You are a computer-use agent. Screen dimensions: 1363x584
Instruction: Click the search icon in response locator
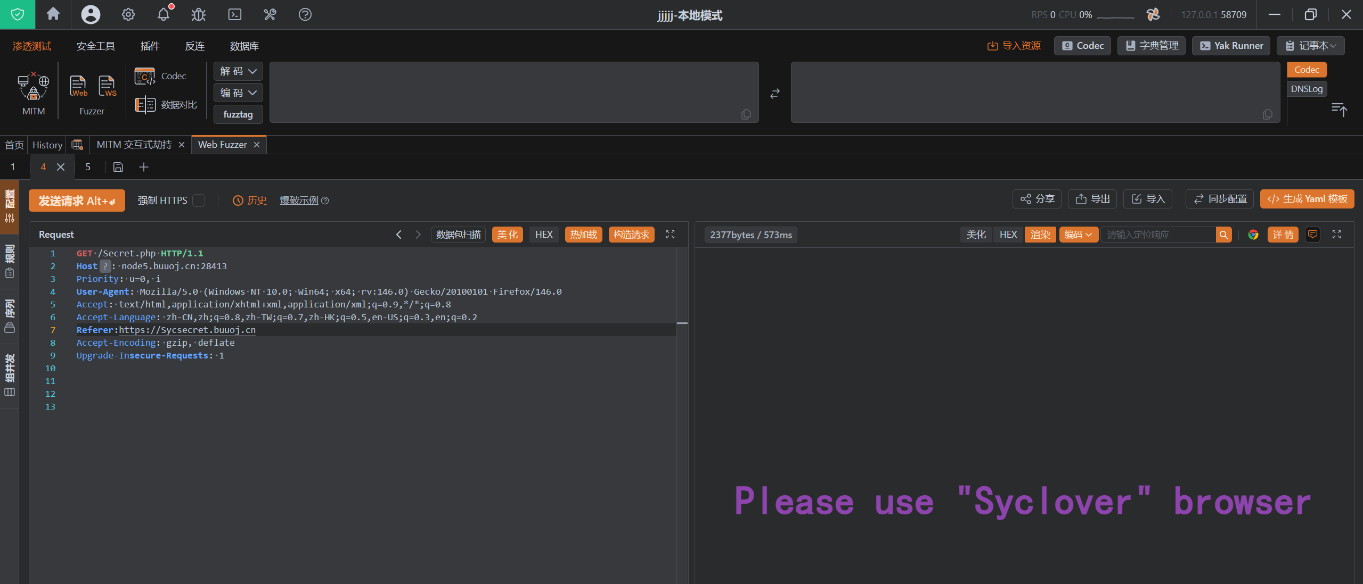pos(1223,235)
